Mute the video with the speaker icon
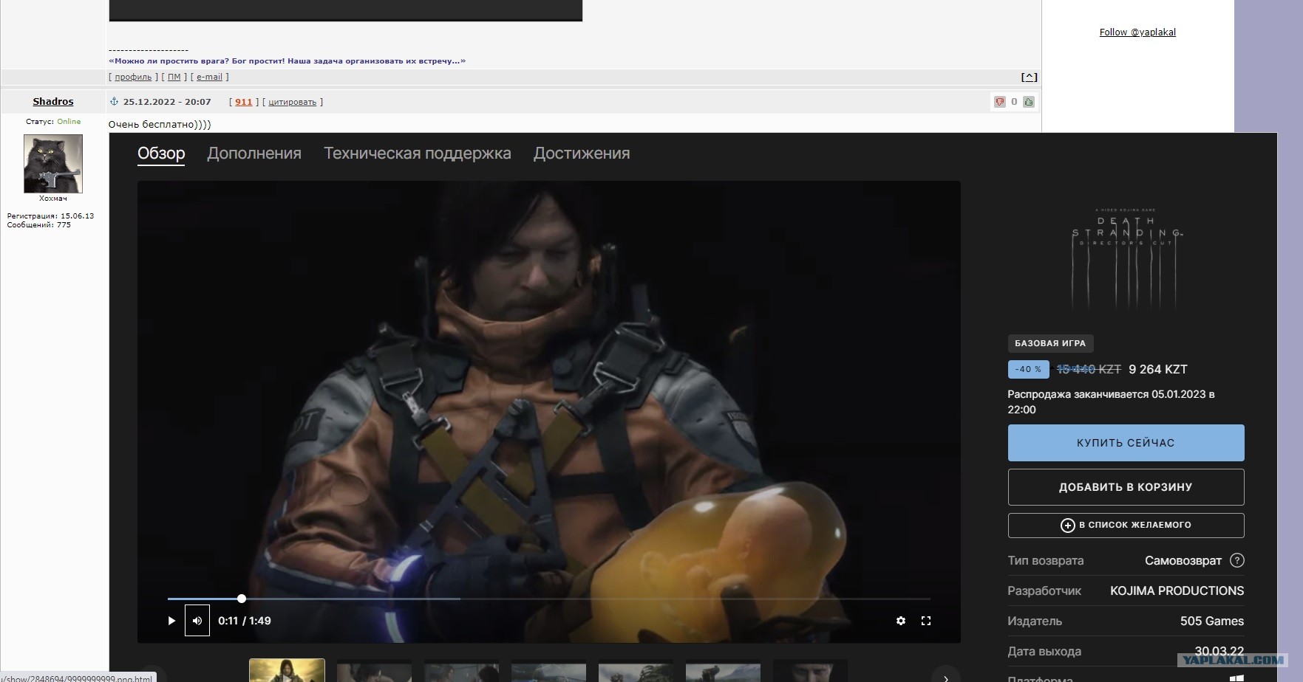This screenshot has width=1303, height=682. point(197,621)
